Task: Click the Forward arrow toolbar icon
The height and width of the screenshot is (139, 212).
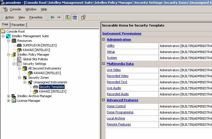Action: tap(59, 17)
